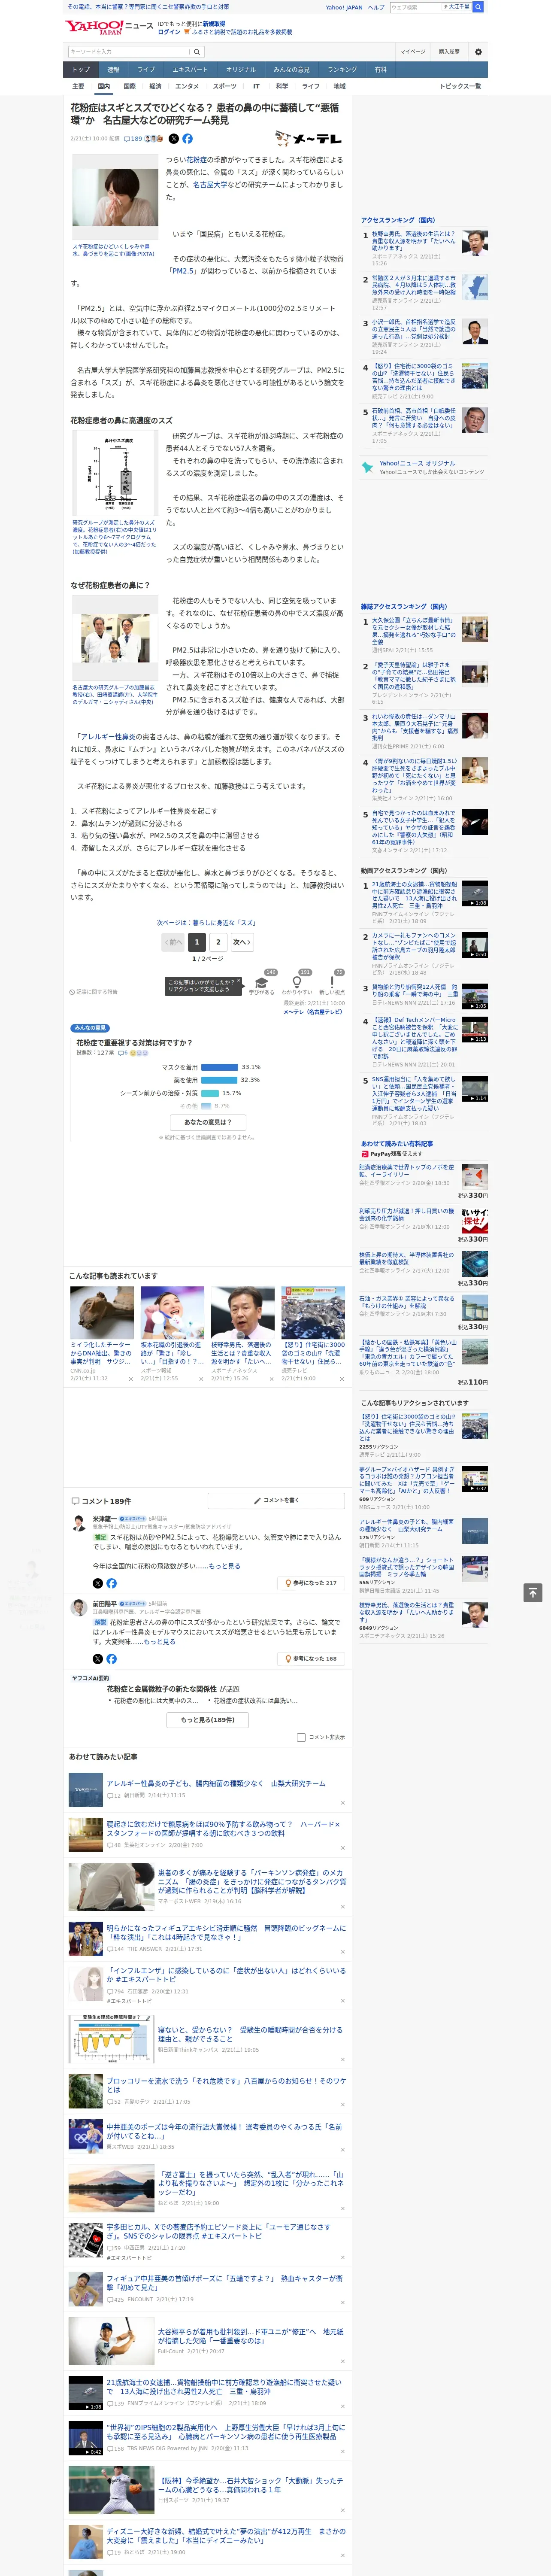Open 記事に関する報告 report link

click(x=94, y=992)
